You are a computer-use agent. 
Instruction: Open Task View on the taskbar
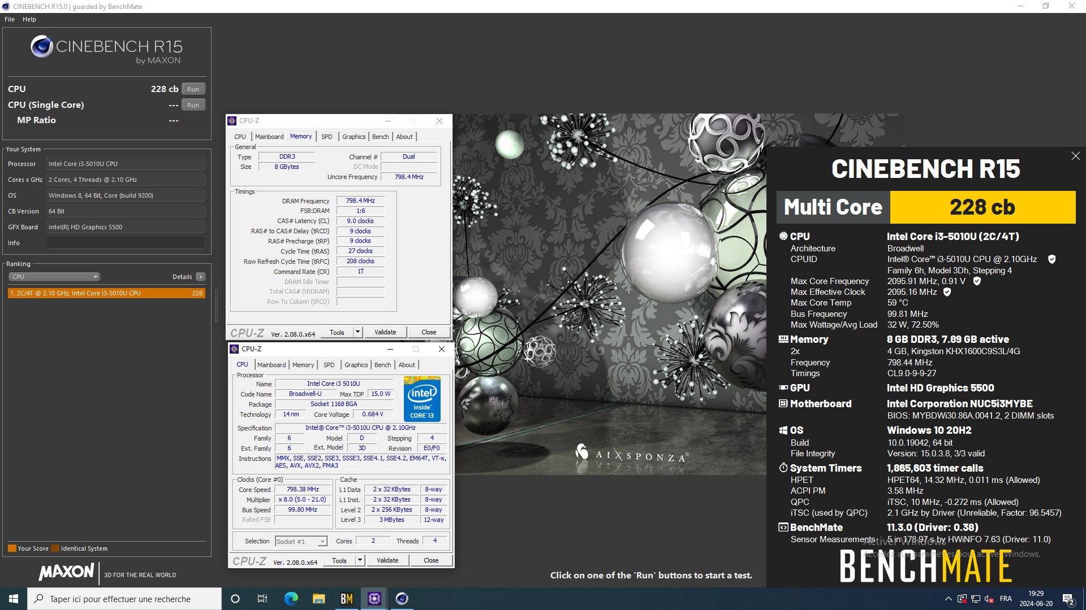(262, 599)
